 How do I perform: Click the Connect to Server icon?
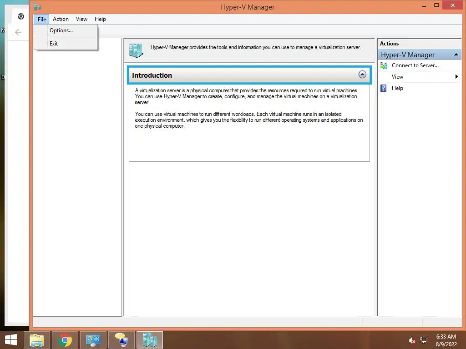(384, 65)
